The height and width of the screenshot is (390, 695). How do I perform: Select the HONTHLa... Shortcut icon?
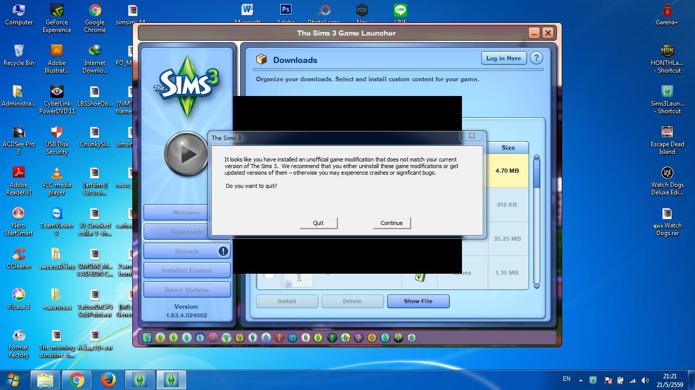coord(667,59)
